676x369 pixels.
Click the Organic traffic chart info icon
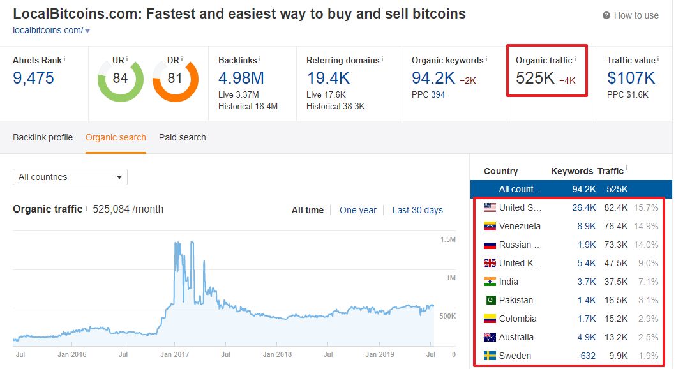pyautogui.click(x=86, y=207)
